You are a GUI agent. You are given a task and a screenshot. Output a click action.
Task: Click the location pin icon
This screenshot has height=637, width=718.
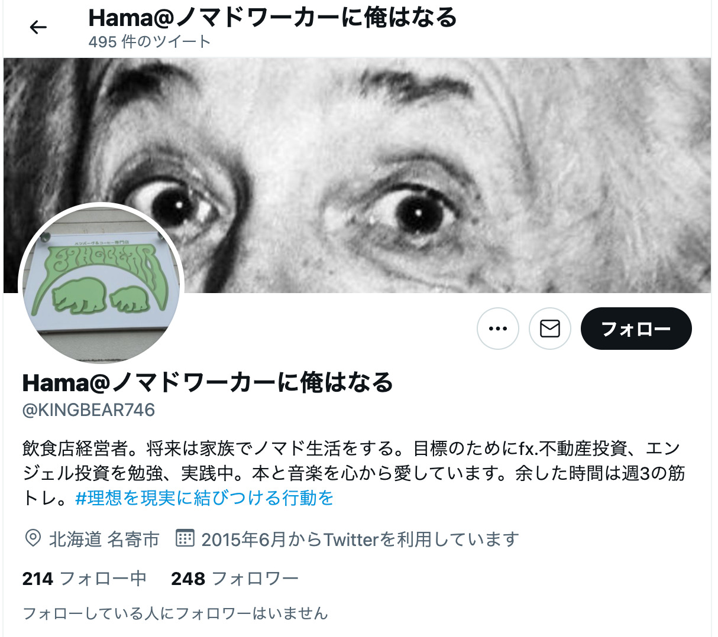tap(33, 538)
